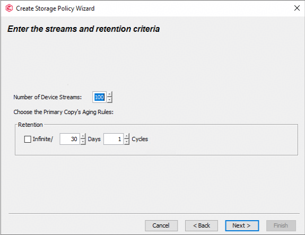The width and height of the screenshot is (305, 235).
Task: Click the Number of Device Streams label
Action: (47, 97)
